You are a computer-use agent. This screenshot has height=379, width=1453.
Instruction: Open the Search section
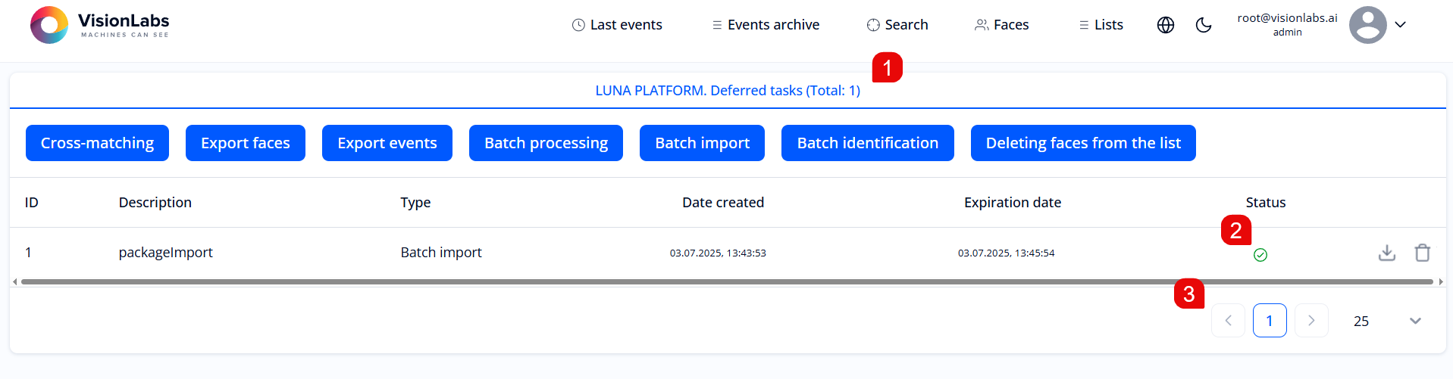897,25
